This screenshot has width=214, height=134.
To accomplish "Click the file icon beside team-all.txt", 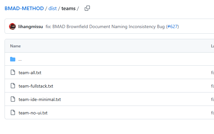I will tap(13, 73).
